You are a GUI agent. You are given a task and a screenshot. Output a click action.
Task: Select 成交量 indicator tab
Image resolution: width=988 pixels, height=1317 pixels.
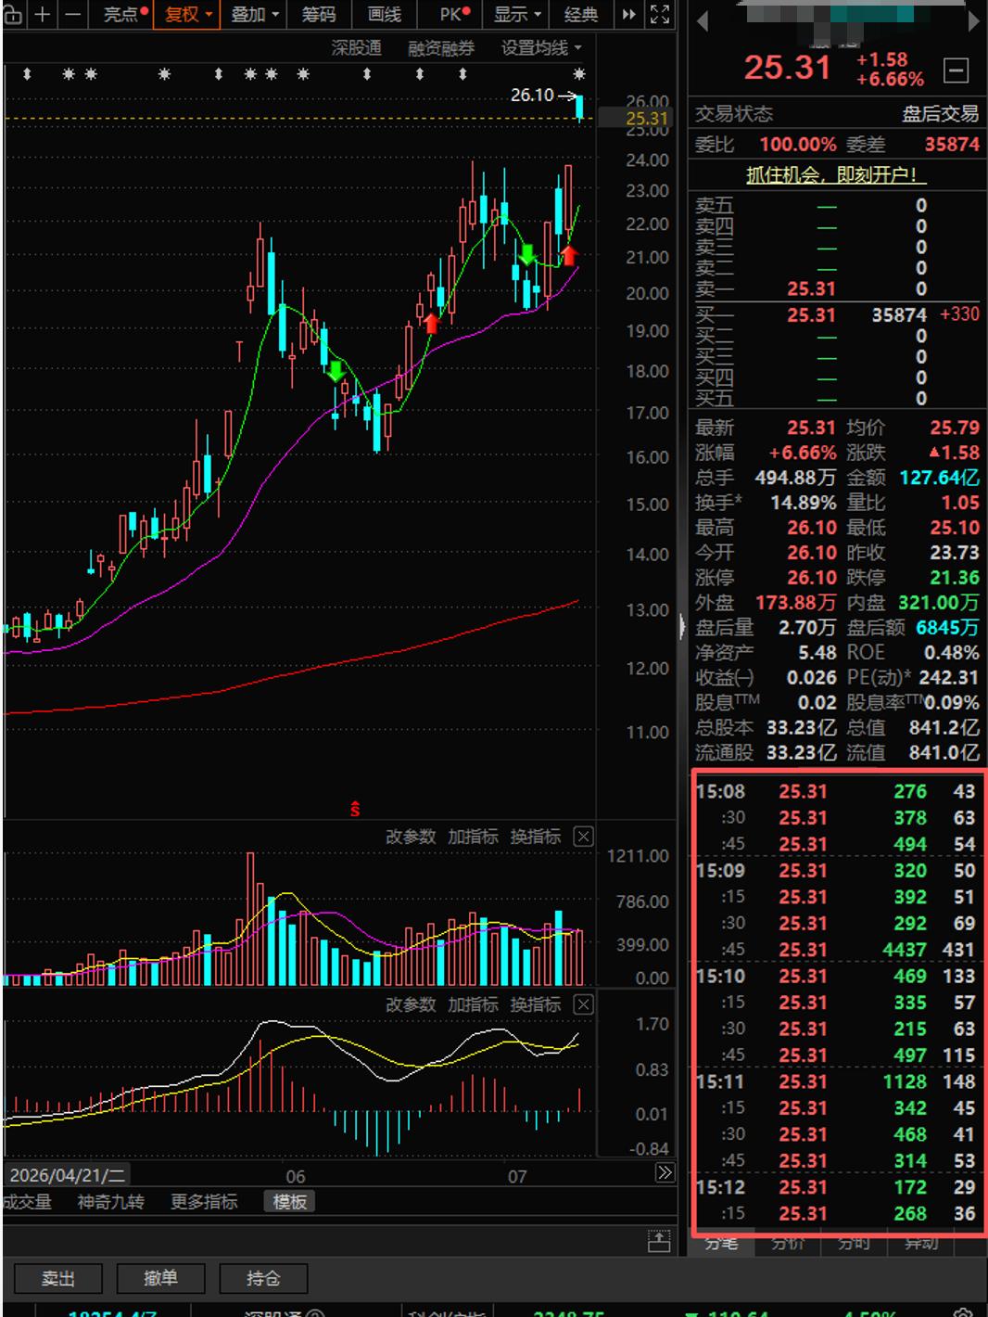click(x=27, y=1202)
